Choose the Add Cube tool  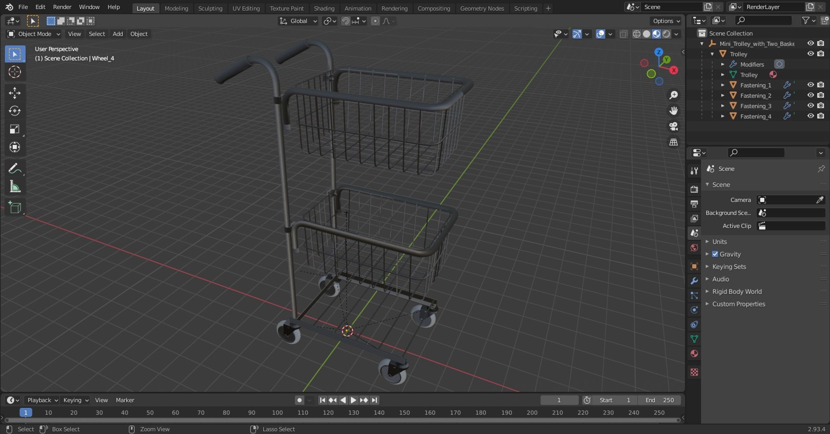point(15,207)
